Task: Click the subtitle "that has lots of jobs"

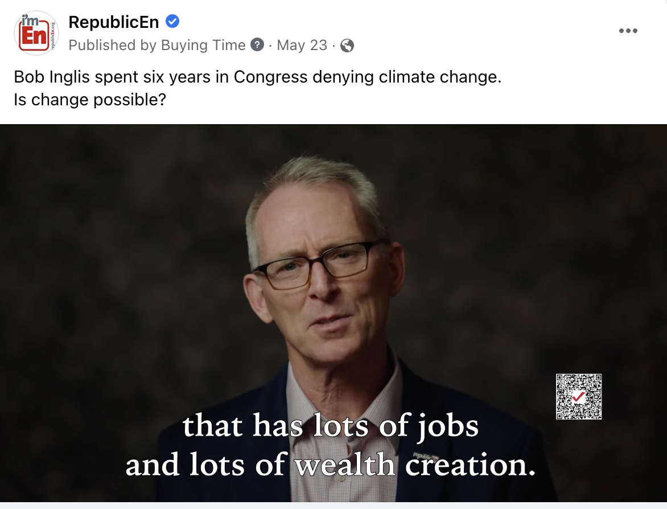Action: click(331, 425)
